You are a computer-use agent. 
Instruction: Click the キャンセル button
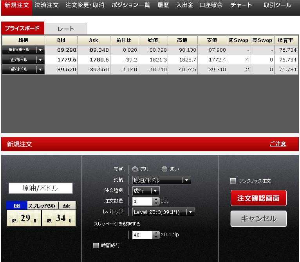(258, 219)
